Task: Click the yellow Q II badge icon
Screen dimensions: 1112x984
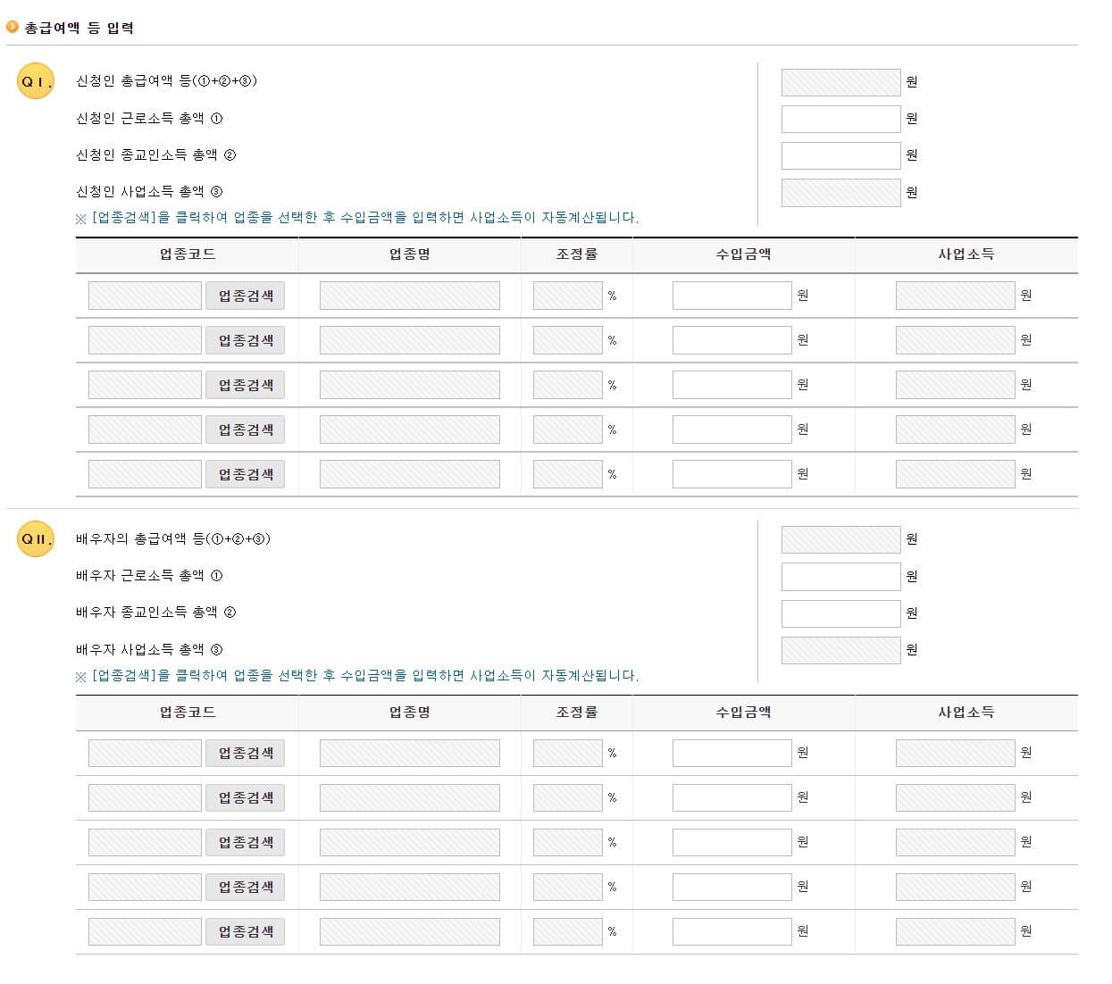Action: tap(36, 539)
